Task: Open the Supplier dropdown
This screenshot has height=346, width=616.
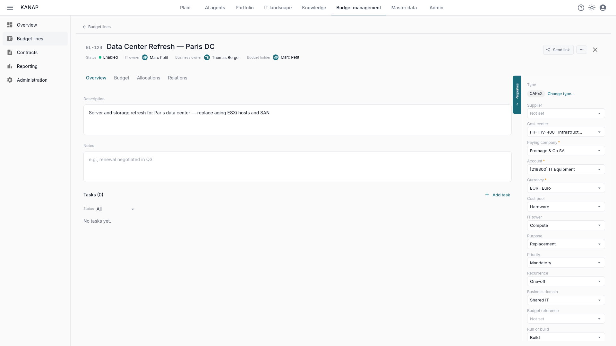Action: pos(566,113)
